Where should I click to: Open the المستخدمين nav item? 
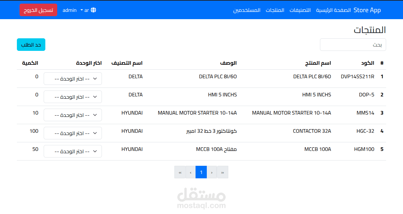pos(247,10)
